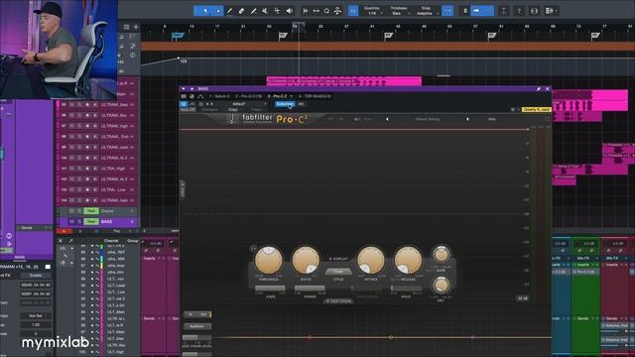Toggle Pro-C 2 plugin power bypass button

[184, 104]
